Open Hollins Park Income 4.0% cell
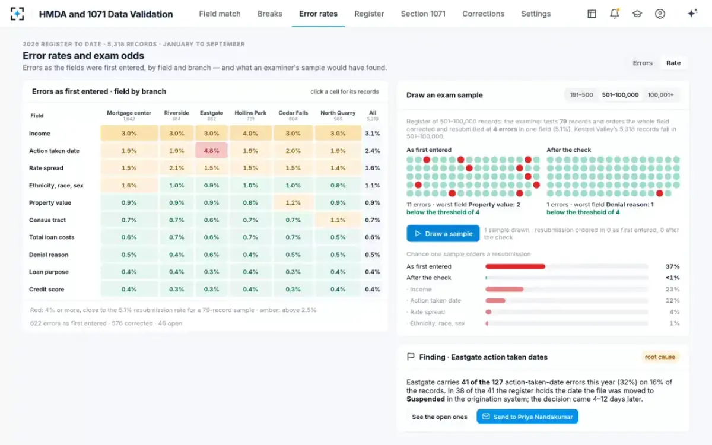This screenshot has width=712, height=445. 250,133
